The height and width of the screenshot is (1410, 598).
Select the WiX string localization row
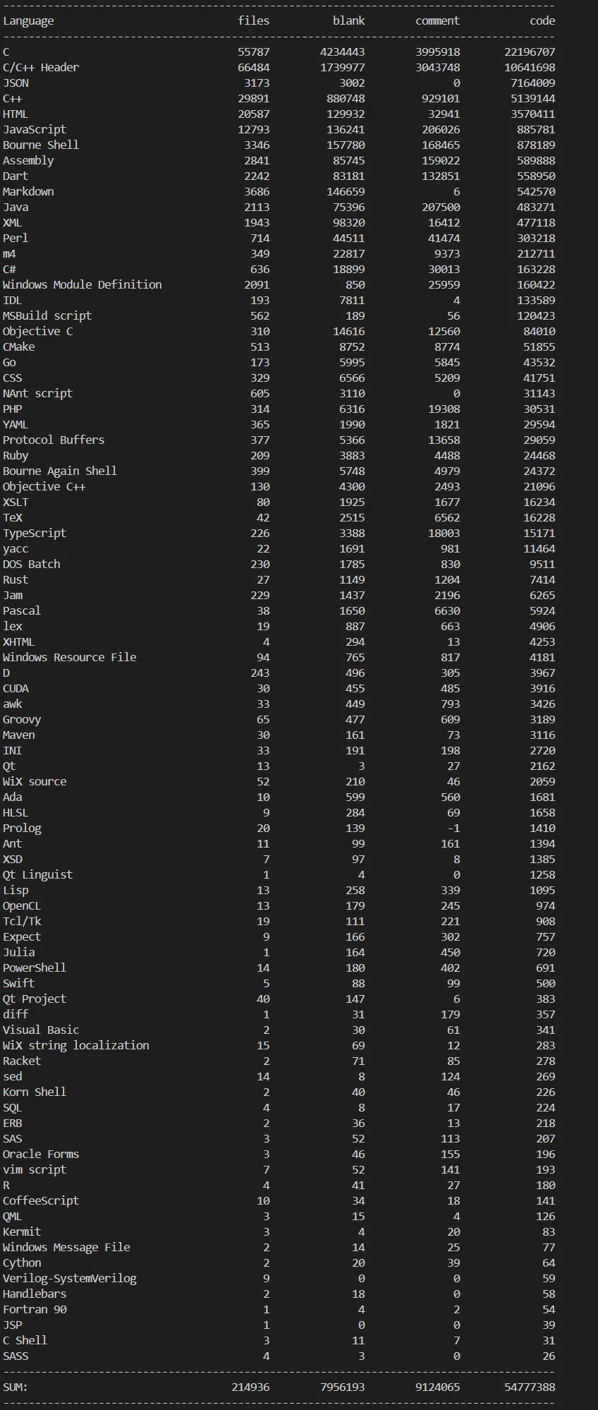point(279,1046)
